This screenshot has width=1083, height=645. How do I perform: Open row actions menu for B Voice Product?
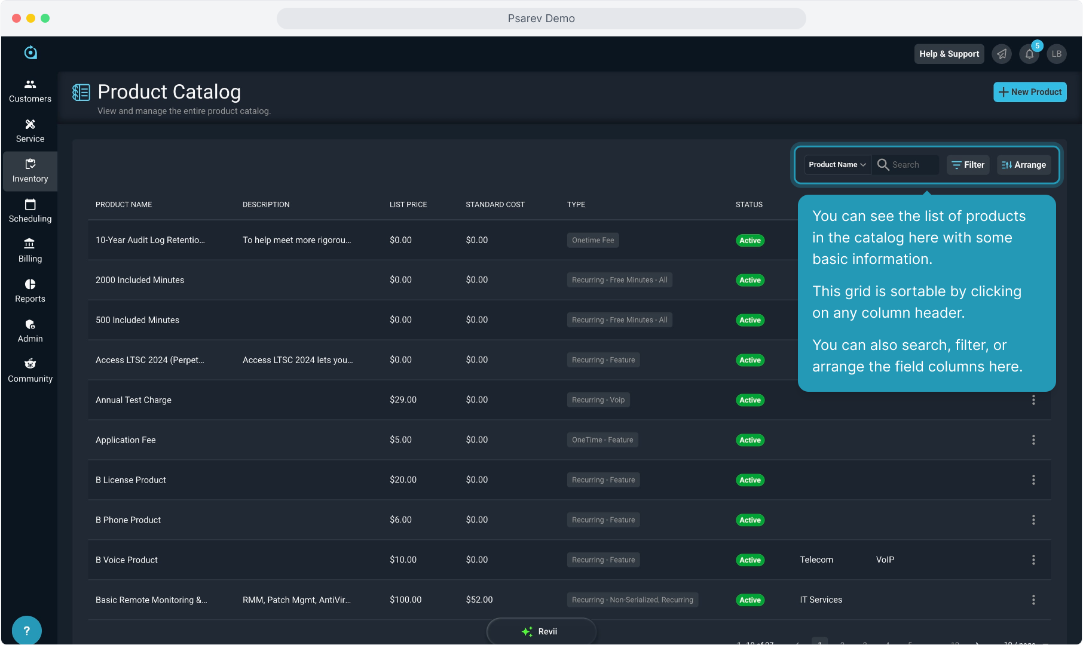click(x=1033, y=560)
